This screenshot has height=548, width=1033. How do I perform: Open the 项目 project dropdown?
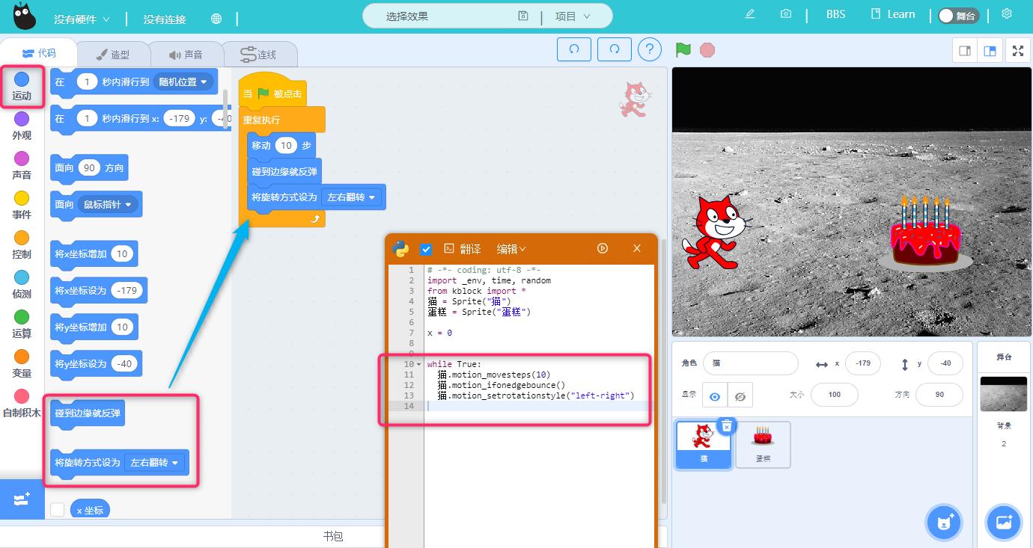(x=572, y=16)
